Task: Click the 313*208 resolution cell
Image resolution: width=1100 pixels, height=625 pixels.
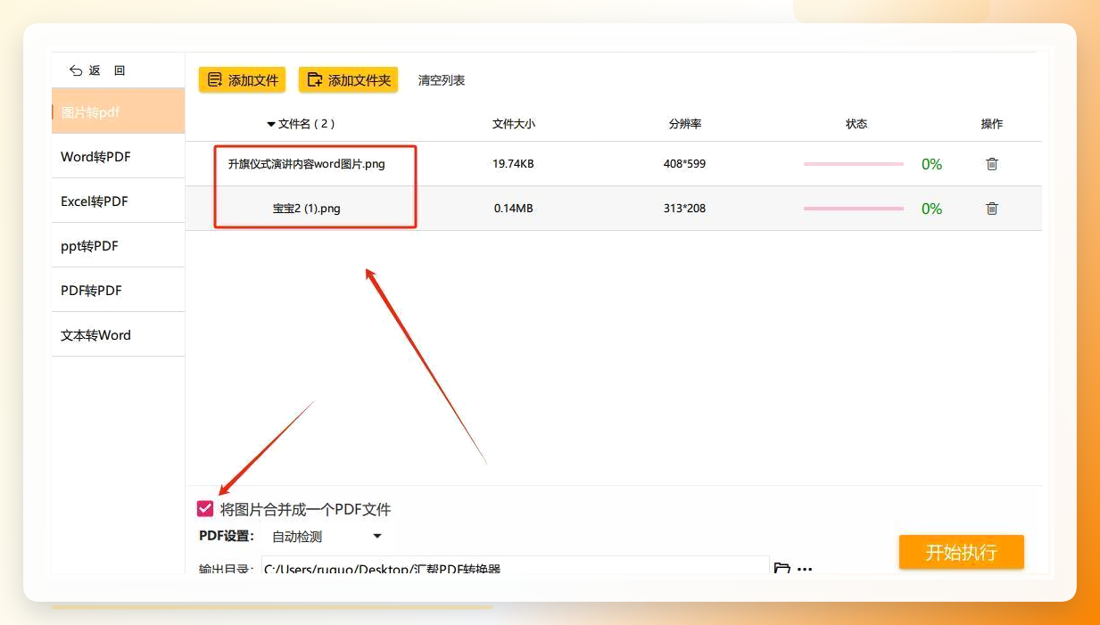Action: [685, 209]
